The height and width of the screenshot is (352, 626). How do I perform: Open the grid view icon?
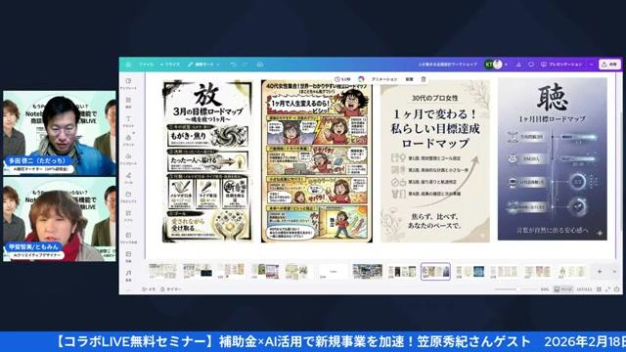(x=599, y=289)
